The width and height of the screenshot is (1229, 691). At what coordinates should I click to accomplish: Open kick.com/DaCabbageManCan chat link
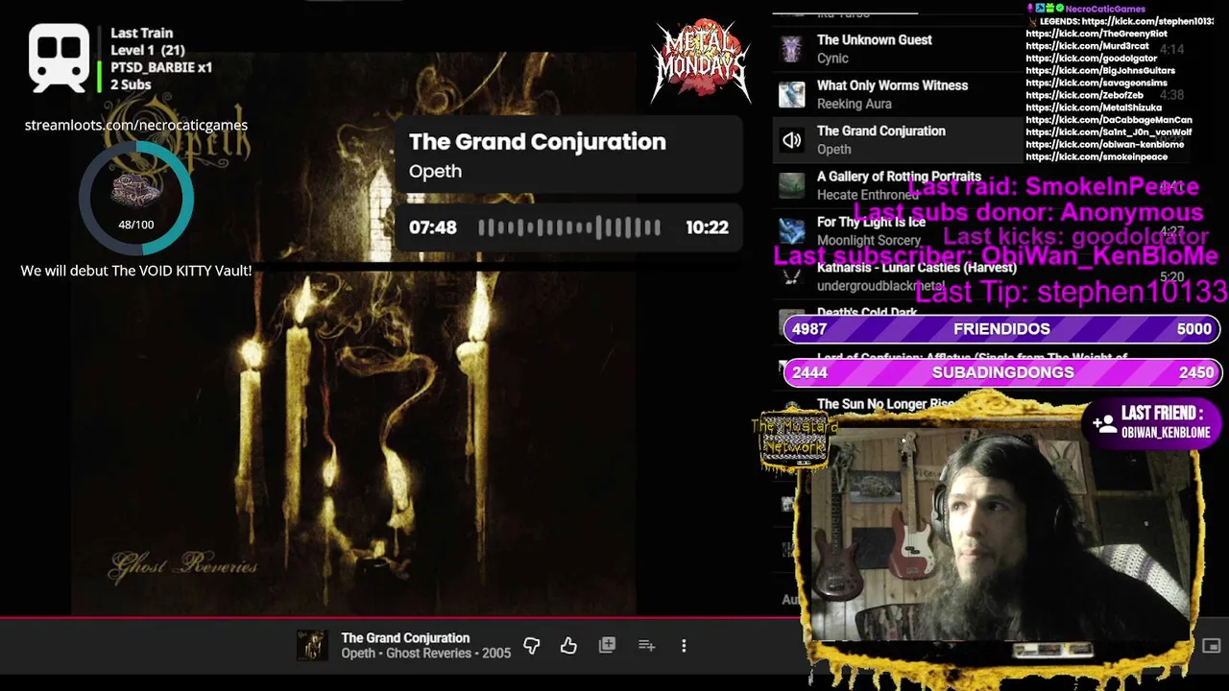pos(1109,121)
